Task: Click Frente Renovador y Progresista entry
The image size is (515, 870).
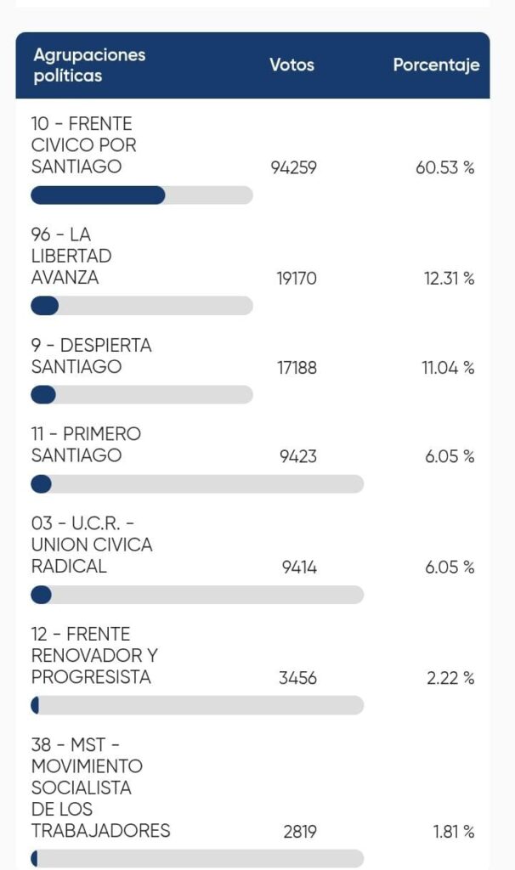Action: tap(94, 655)
